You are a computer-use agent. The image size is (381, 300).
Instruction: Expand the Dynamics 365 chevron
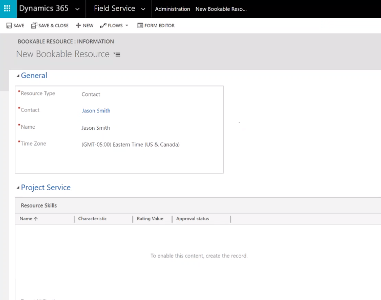(77, 9)
